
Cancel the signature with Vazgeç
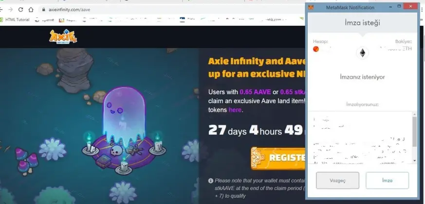337,181
